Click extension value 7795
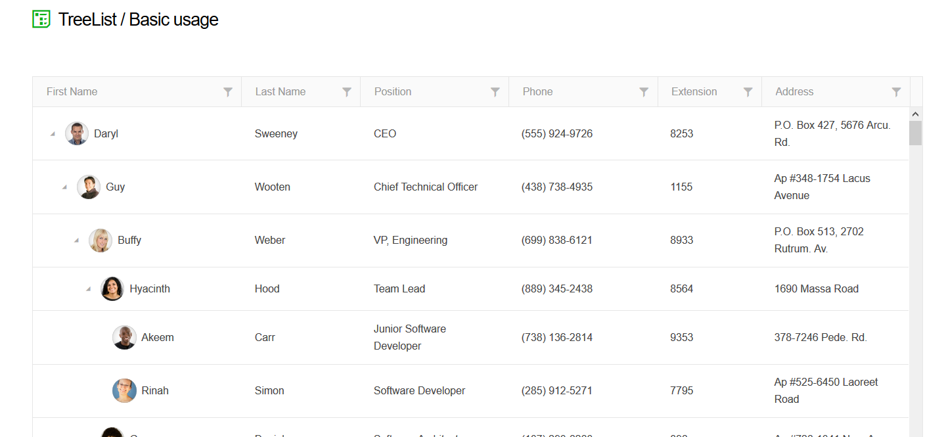 (681, 390)
